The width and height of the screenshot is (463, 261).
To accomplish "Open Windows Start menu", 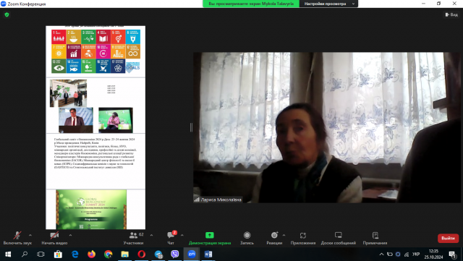I will 8,254.
